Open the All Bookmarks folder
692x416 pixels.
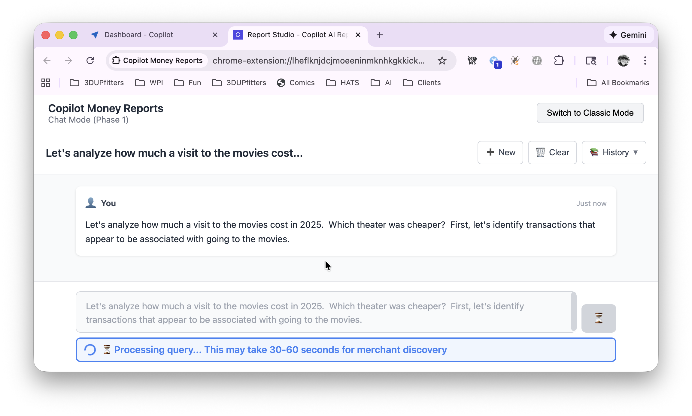coord(618,83)
